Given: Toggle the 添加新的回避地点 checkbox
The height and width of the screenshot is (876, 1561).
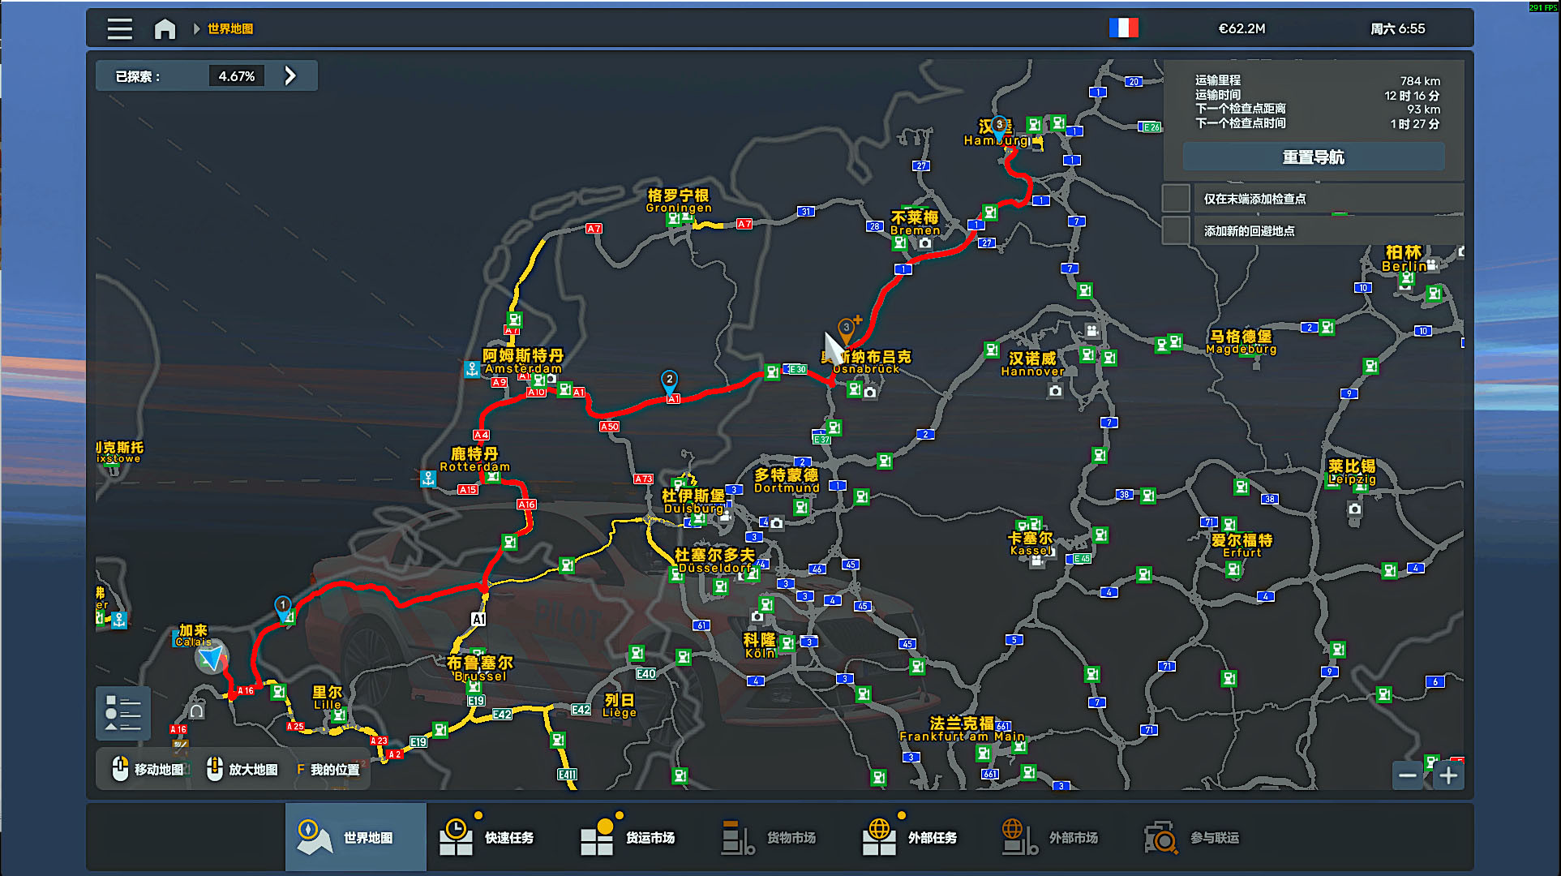Looking at the screenshot, I should click(x=1176, y=231).
